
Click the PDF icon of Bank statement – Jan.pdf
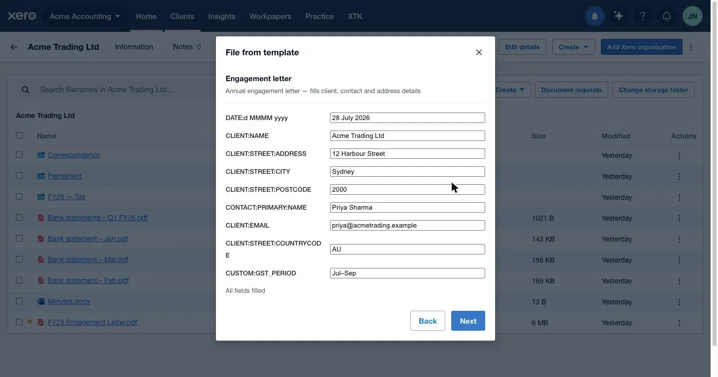coord(41,239)
